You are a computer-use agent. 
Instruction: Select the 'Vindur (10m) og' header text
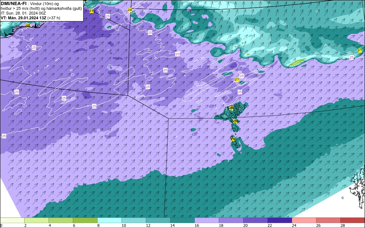pyautogui.click(x=45, y=4)
